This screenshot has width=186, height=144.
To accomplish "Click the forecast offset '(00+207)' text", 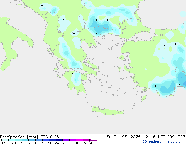I will coord(177,137).
